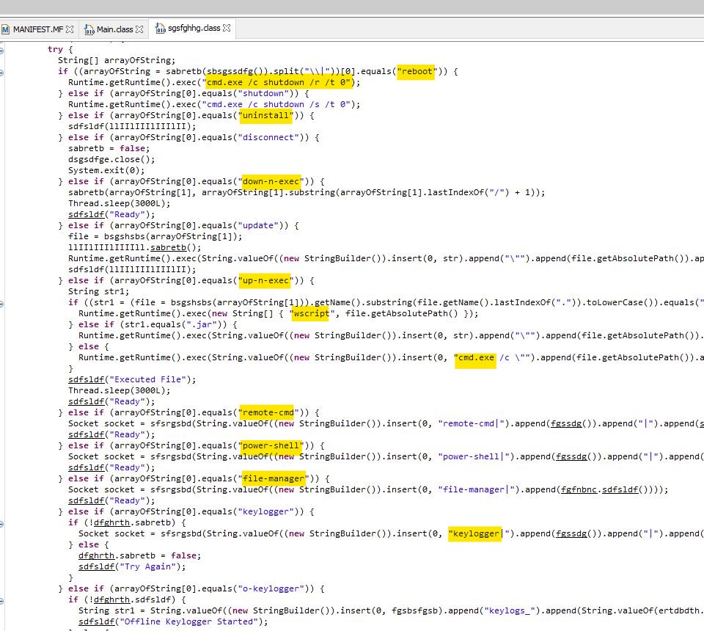Image resolution: width=704 pixels, height=631 pixels.
Task: Click the highlighted "wscript" string
Action: pos(312,313)
